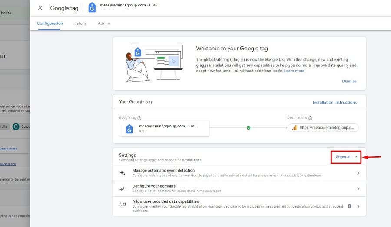Click info icon for user-provided data
The width and height of the screenshot is (391, 227).
[x=349, y=206]
